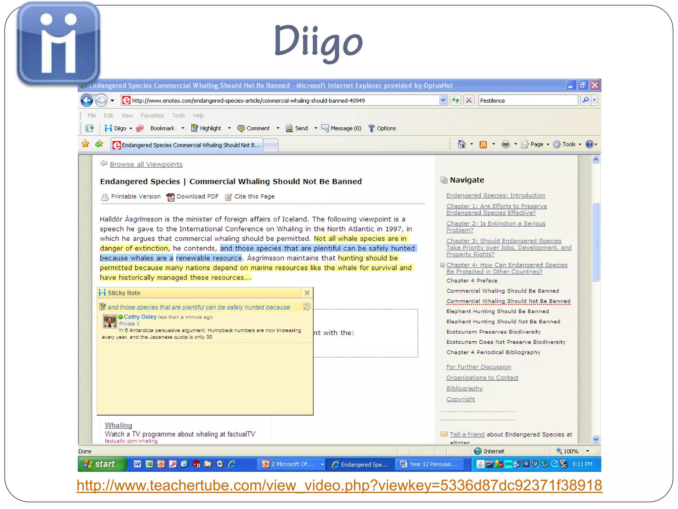Open Diigo Options wrench icon
Screen dimensions: 678x509
[371, 128]
